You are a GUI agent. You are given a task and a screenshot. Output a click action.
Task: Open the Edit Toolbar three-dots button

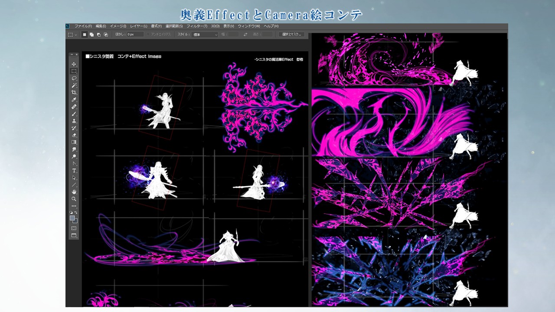tap(74, 206)
